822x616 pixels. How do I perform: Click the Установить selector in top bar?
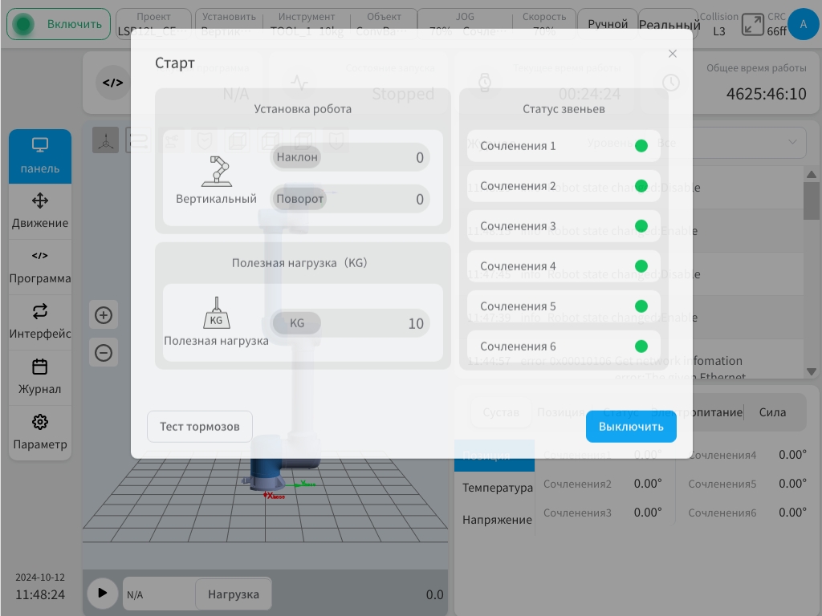click(229, 24)
